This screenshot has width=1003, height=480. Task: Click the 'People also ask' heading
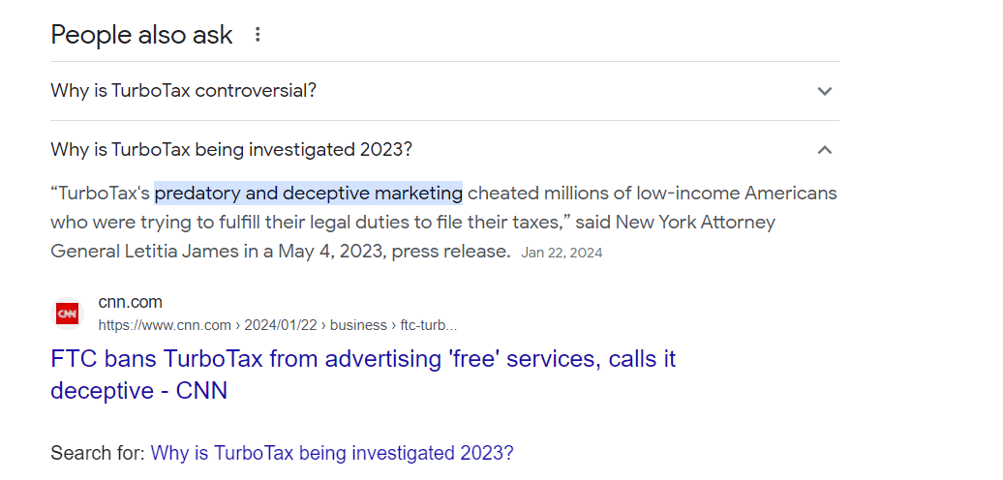coord(141,35)
